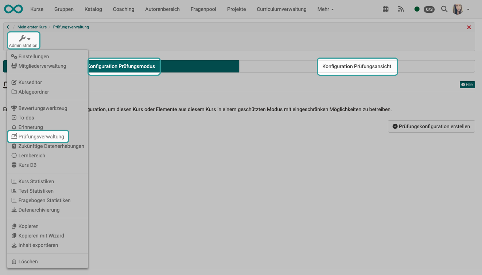Image resolution: width=482 pixels, height=275 pixels.
Task: Open the calendar icon in top bar
Action: point(385,9)
